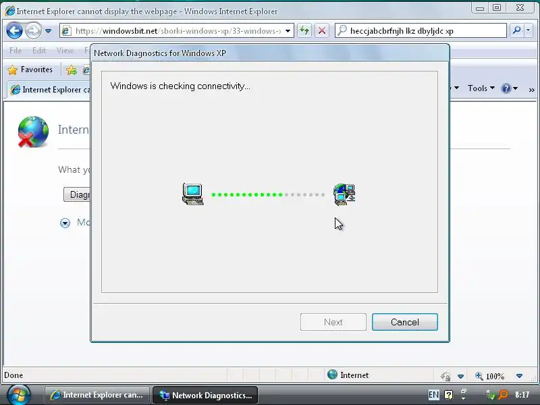Open the Tools menu in command bar
540x405 pixels.
tap(481, 88)
